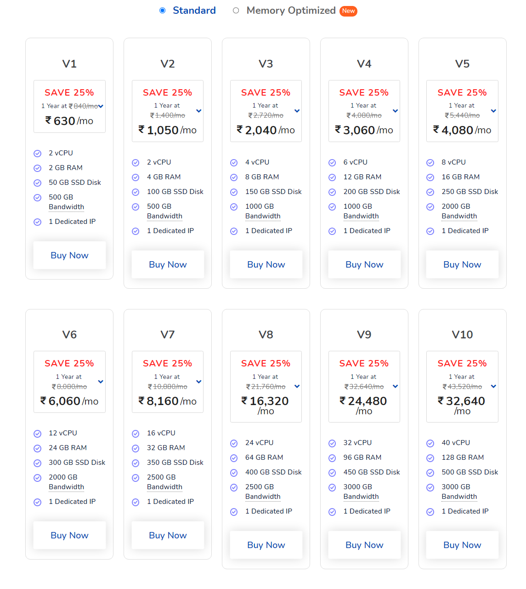Click V2's Bandwidth dotted-underline link
Screen dimensions: 526x589
164,216
